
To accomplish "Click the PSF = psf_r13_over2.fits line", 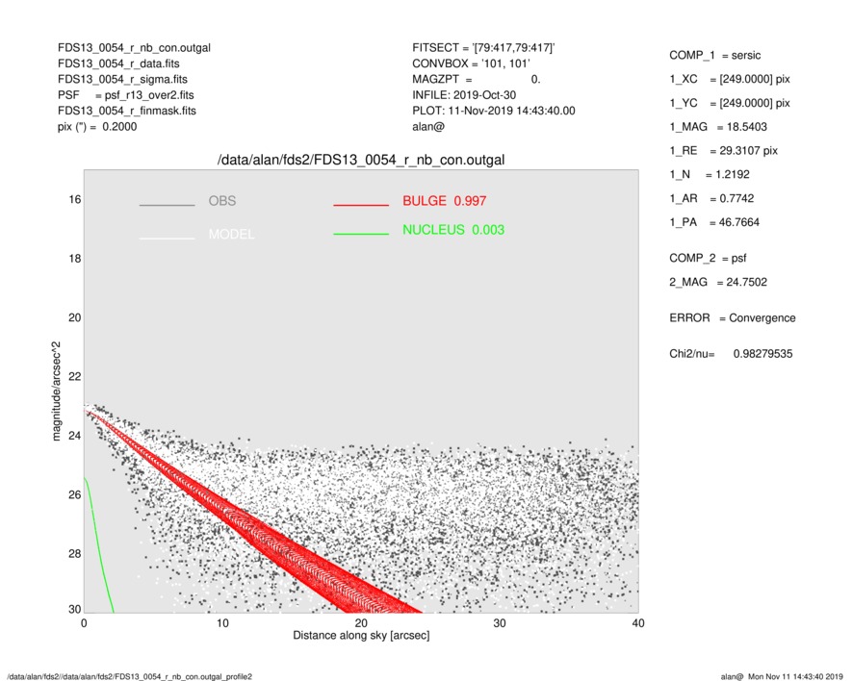I will (125, 95).
